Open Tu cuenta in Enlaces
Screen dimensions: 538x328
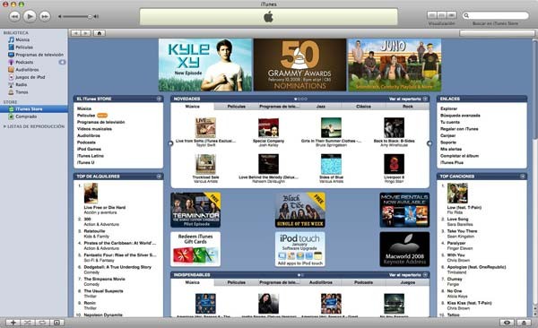[450, 123]
